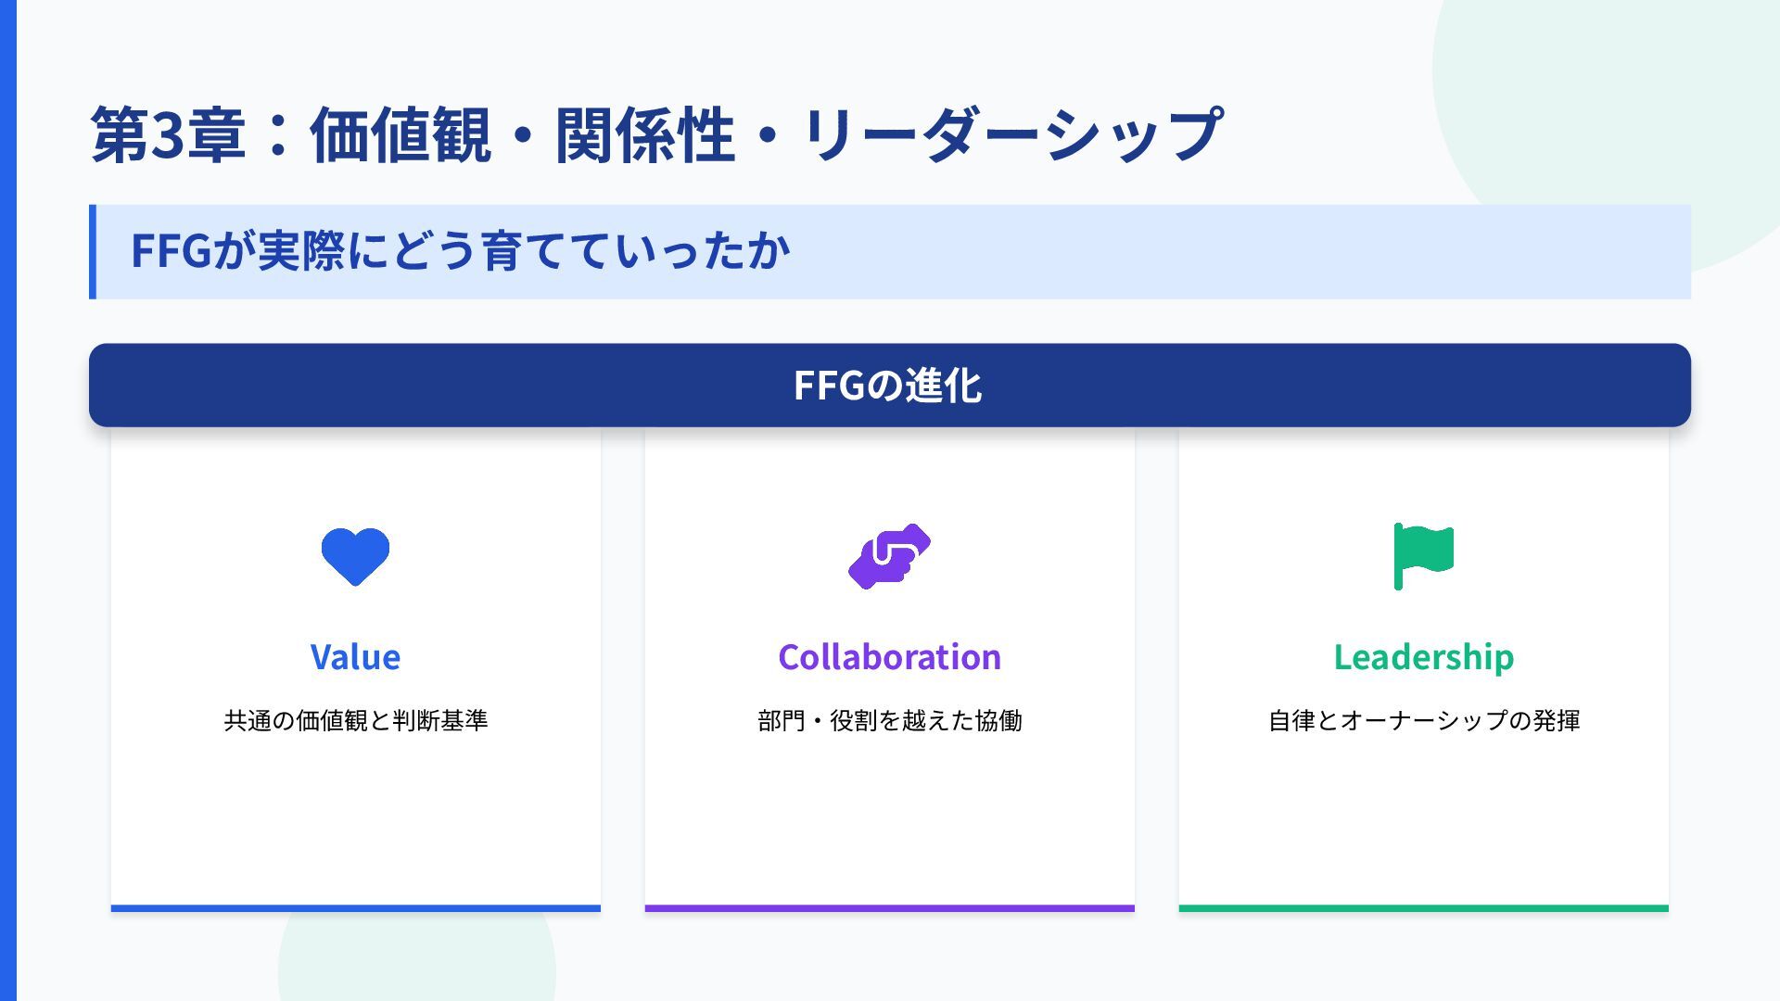This screenshot has width=1780, height=1001.
Task: Select the Value heading text
Action: point(355,657)
